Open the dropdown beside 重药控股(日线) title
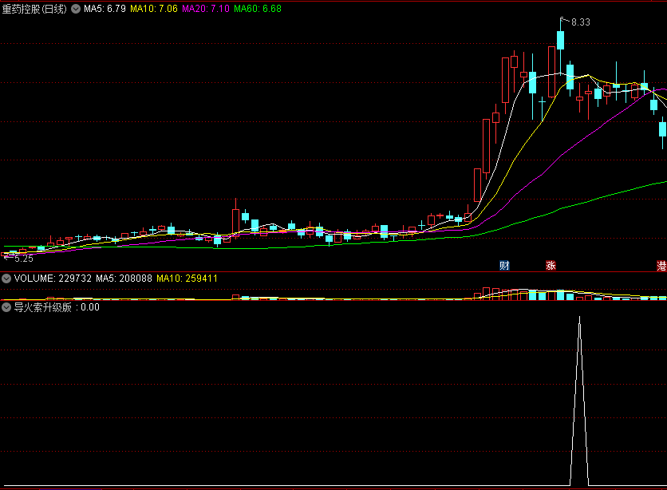The image size is (667, 490). tap(76, 9)
